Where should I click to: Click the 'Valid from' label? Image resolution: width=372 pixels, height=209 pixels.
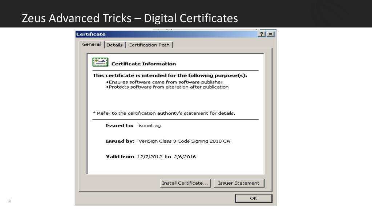coord(120,157)
